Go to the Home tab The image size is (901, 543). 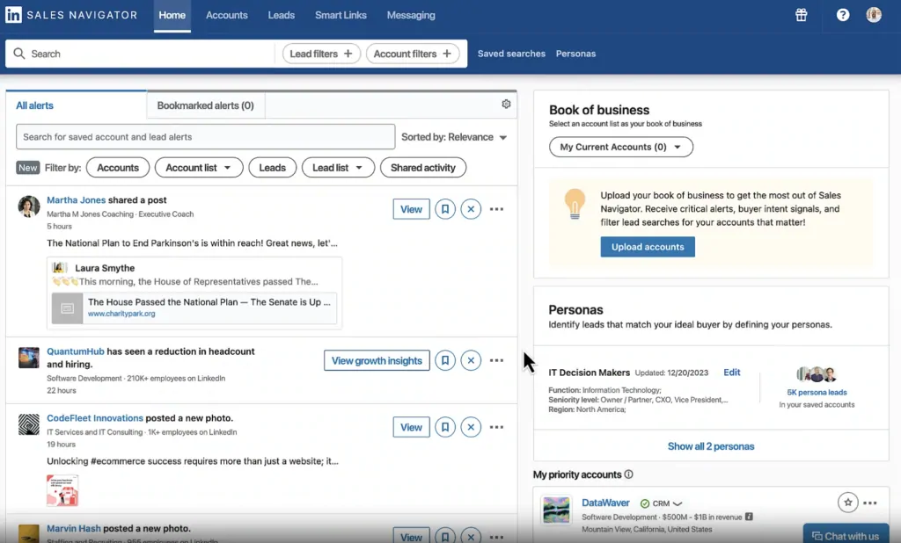pyautogui.click(x=172, y=16)
